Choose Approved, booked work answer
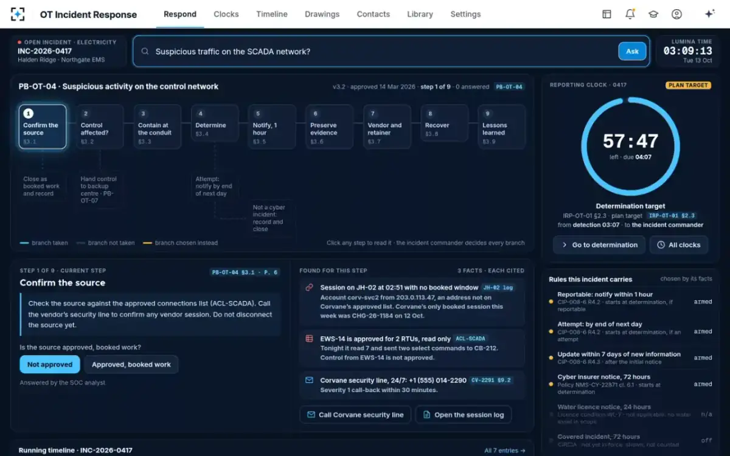Viewport: 730px width, 456px height. 131,364
